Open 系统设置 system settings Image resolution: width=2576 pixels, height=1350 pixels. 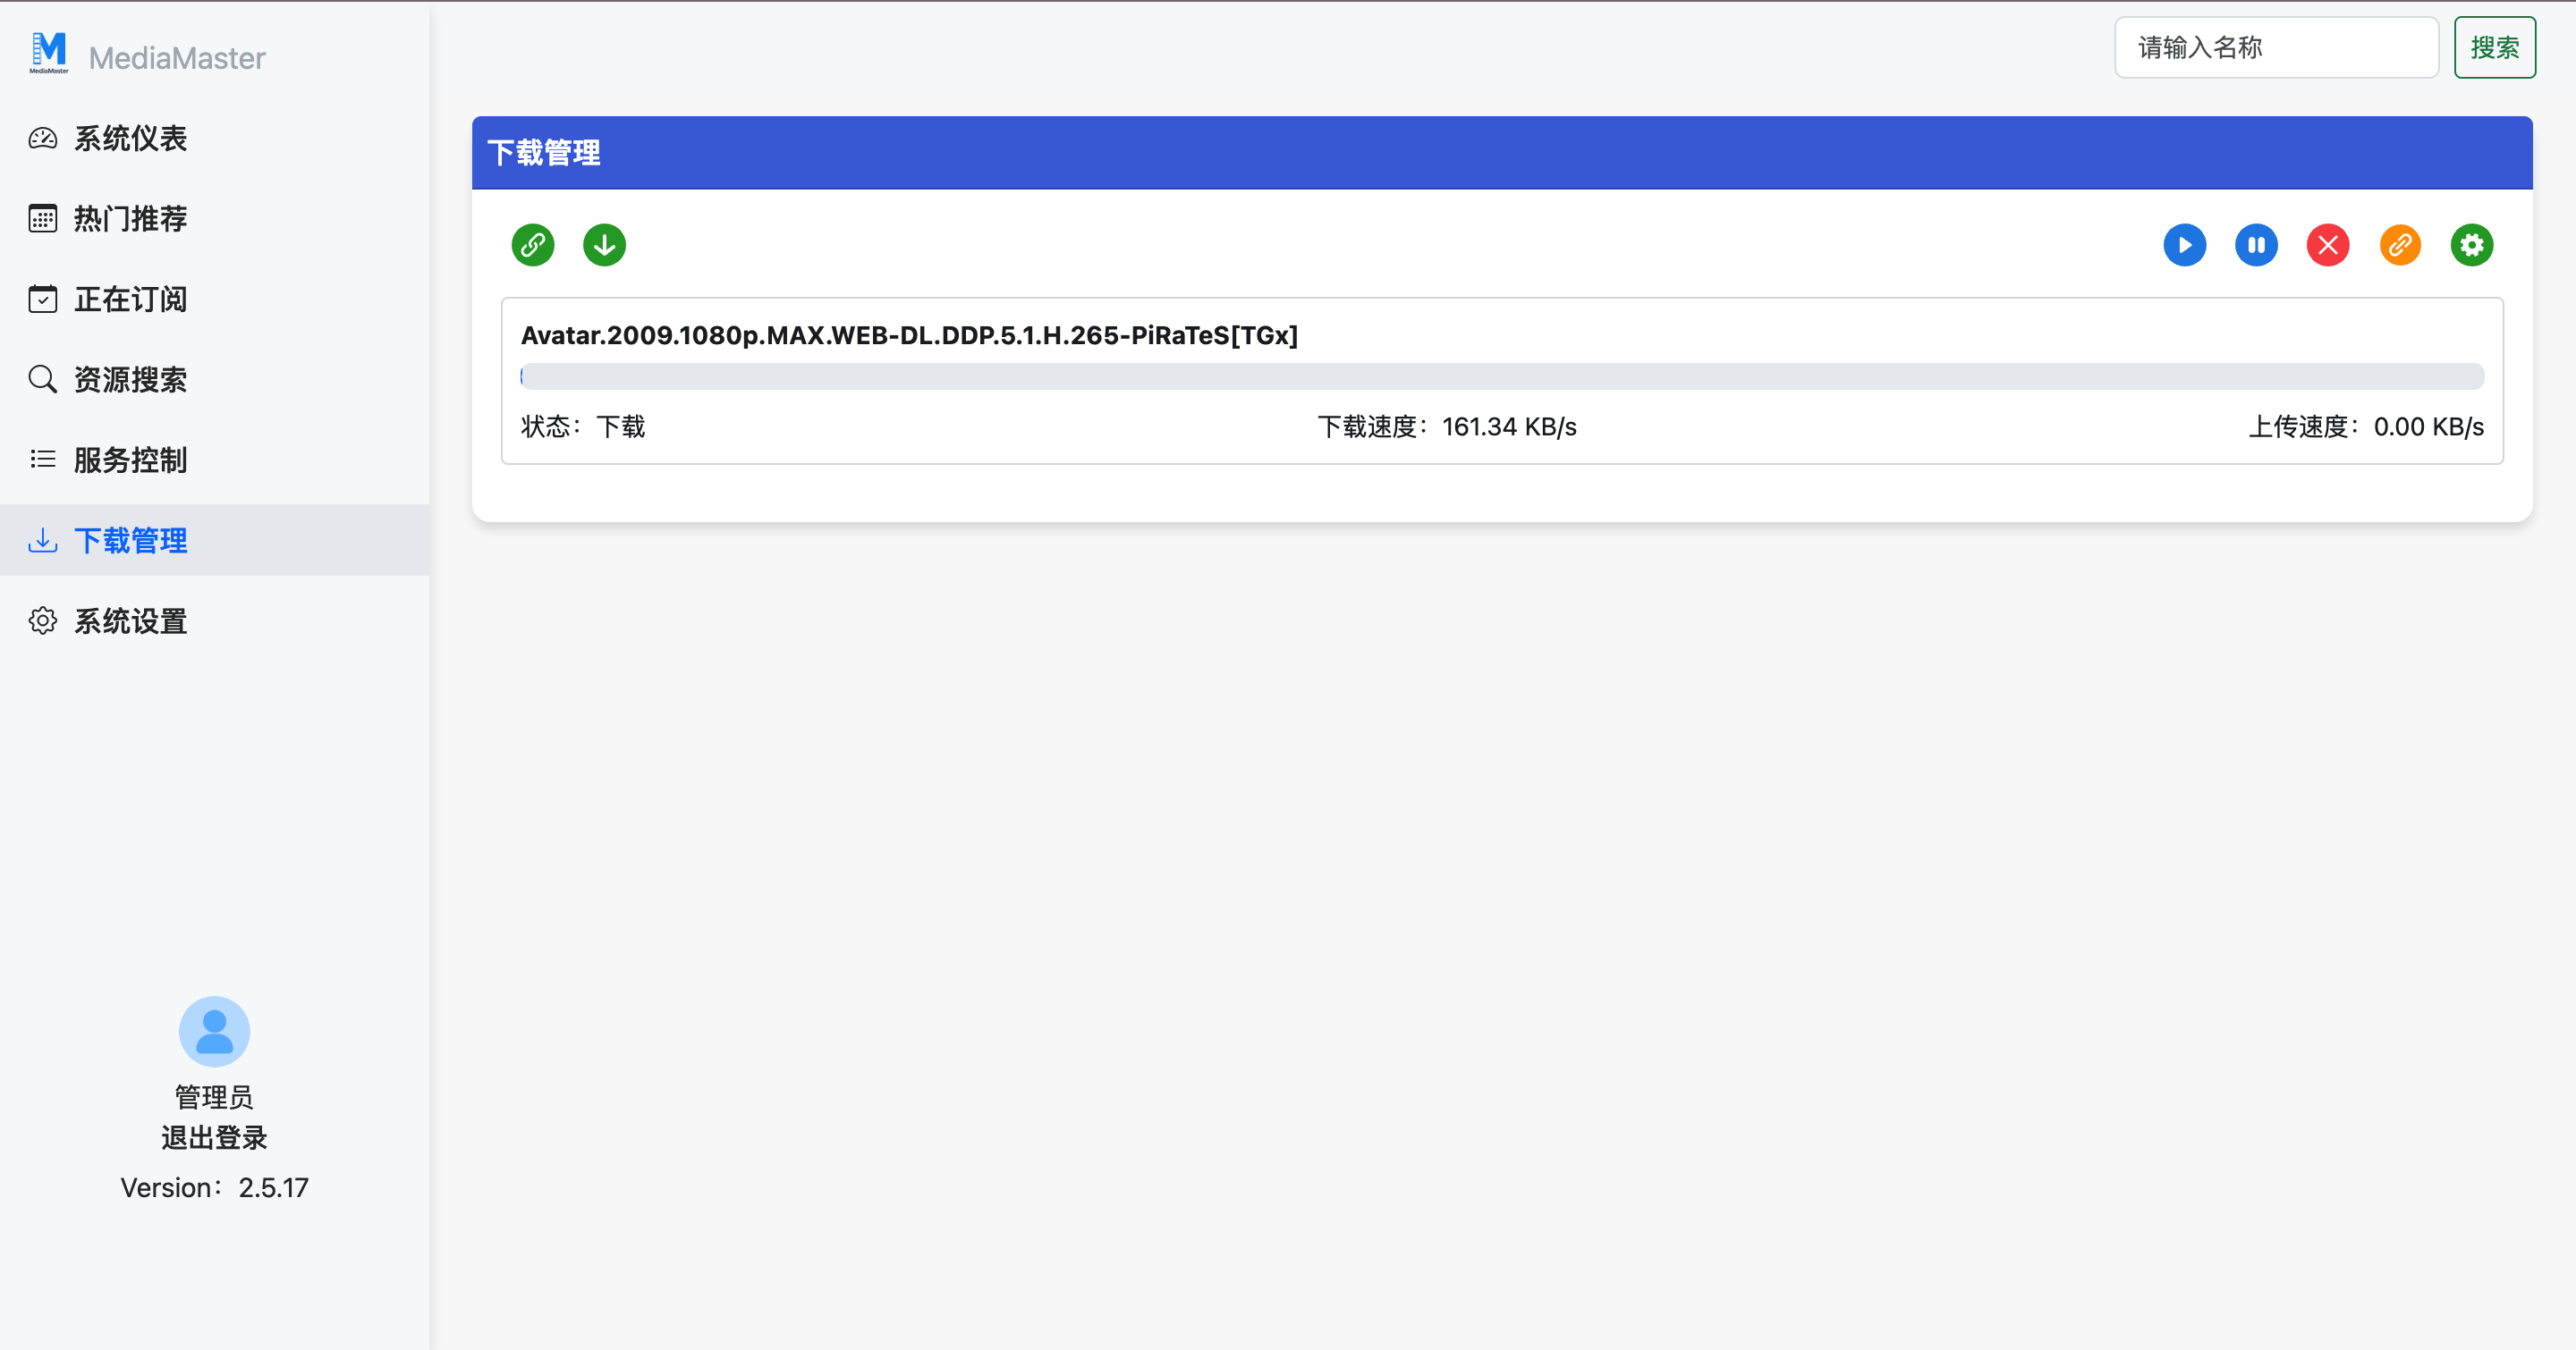tap(130, 621)
